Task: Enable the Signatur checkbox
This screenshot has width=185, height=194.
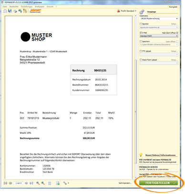Action: pyautogui.click(x=141, y=24)
